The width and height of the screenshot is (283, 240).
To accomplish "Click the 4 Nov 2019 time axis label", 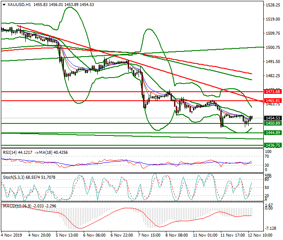I will click(12, 235).
